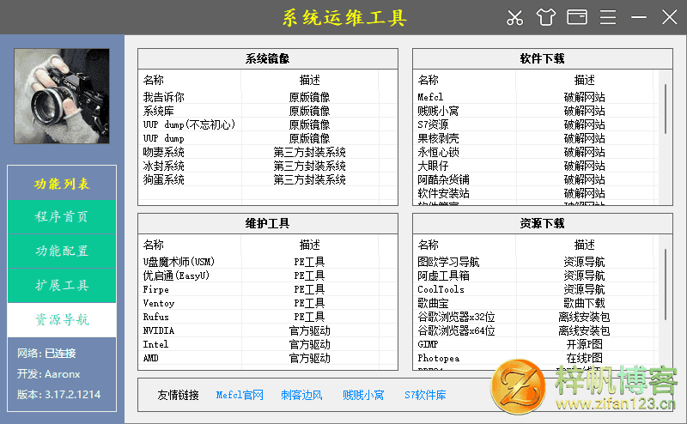Select the 歌曲宝 row

(533, 303)
